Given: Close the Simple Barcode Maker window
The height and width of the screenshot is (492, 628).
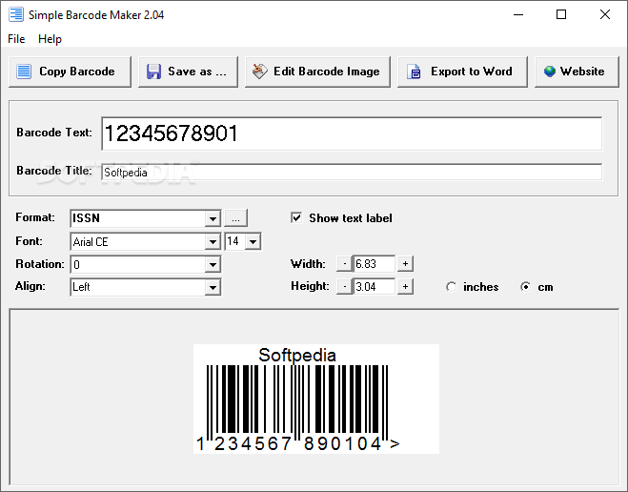Looking at the screenshot, I should pyautogui.click(x=605, y=15).
